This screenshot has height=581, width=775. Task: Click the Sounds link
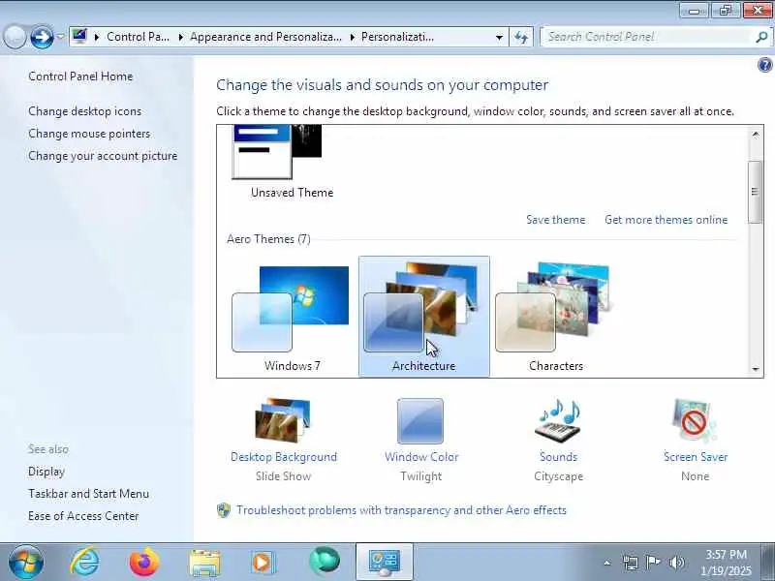pyautogui.click(x=559, y=457)
